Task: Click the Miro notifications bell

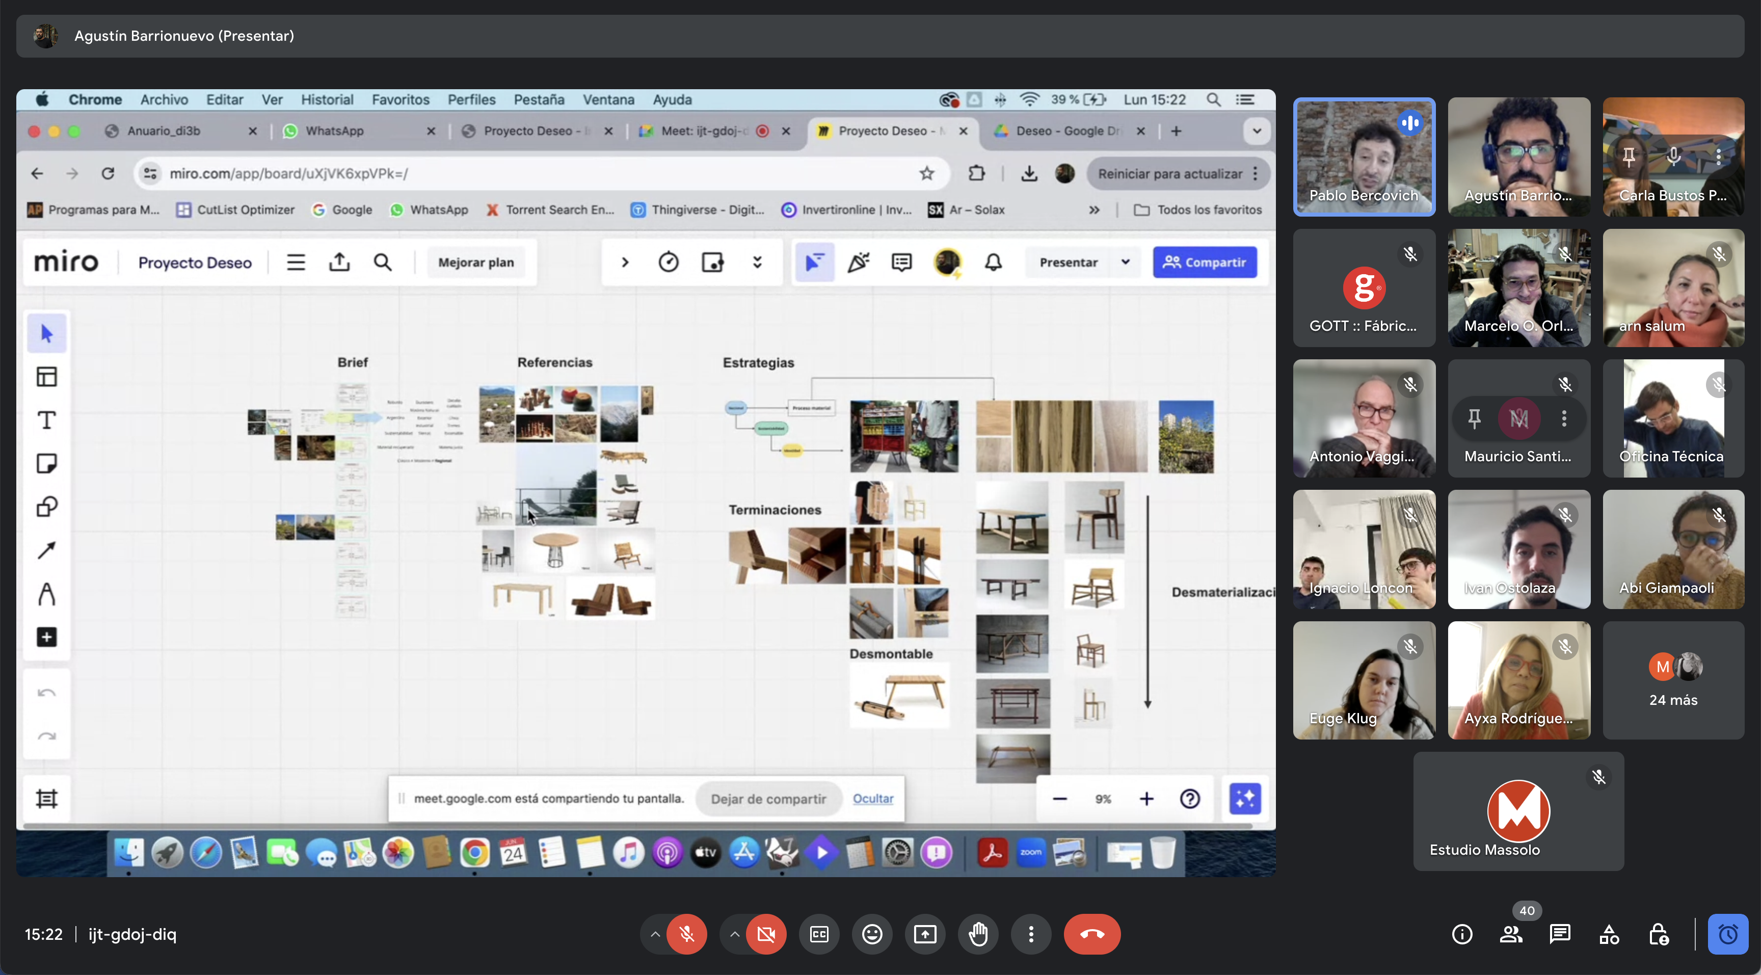Action: [x=993, y=262]
